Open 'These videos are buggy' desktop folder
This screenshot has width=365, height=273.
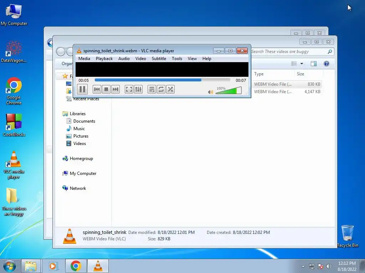tap(14, 202)
